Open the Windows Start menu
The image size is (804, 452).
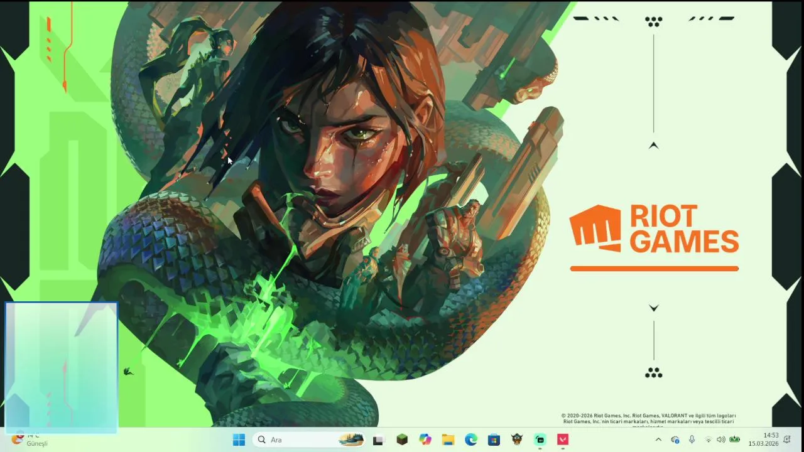click(x=239, y=440)
